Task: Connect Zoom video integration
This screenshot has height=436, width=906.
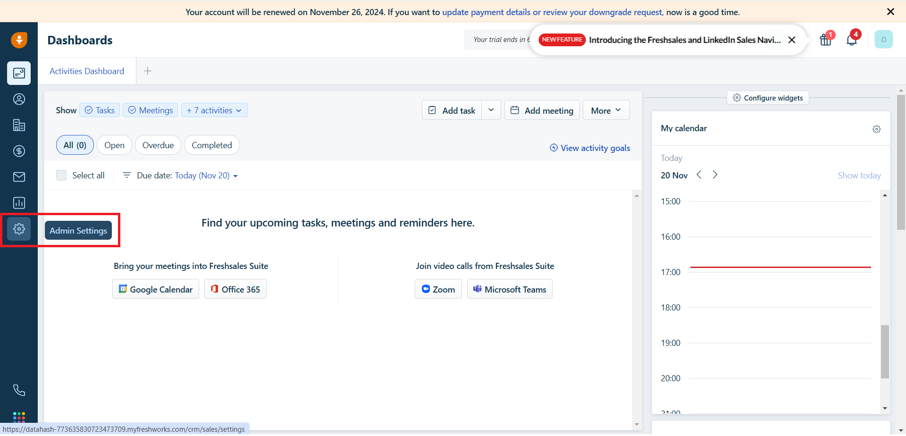Action: 438,289
